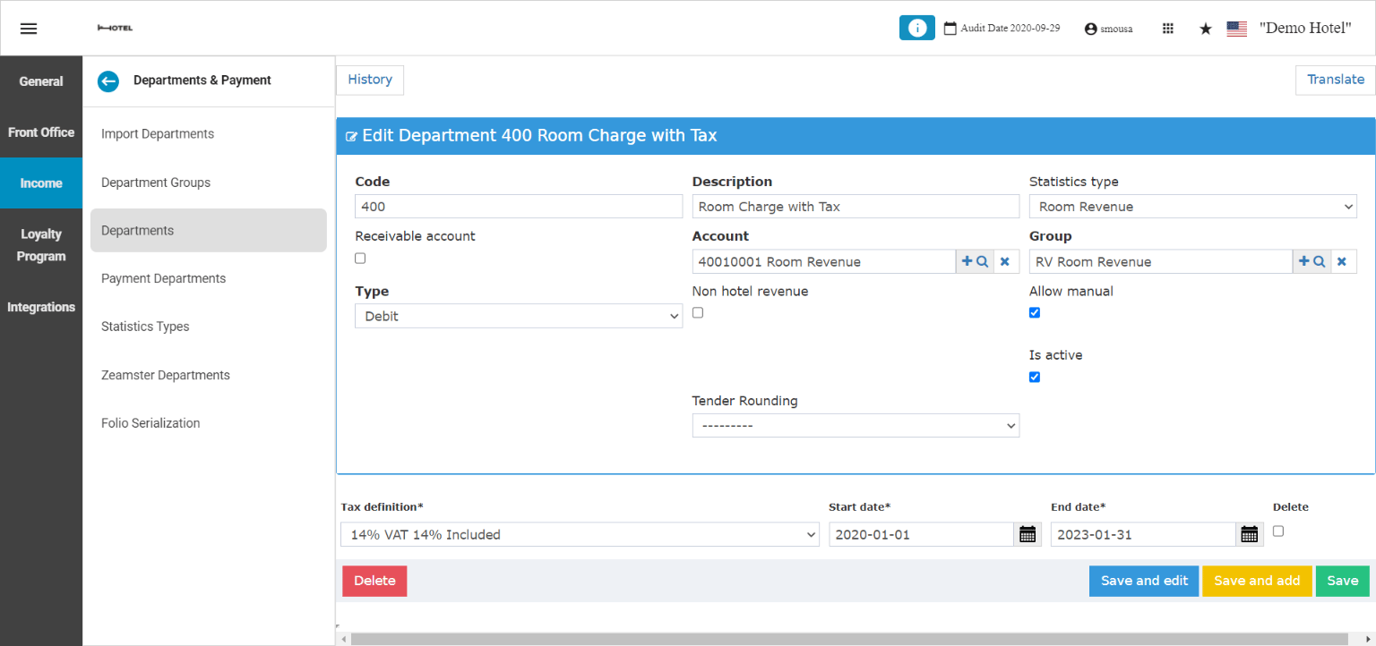
Task: Open Import Departments menu item
Action: pos(208,134)
